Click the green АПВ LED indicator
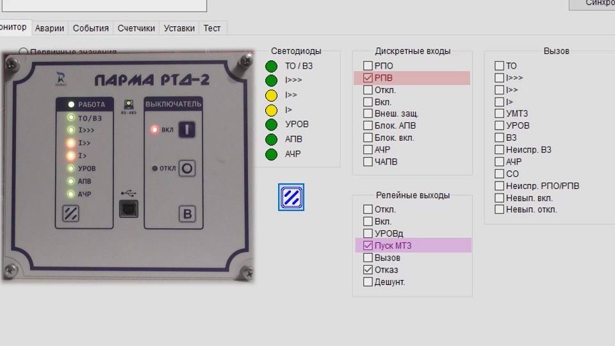 point(271,139)
